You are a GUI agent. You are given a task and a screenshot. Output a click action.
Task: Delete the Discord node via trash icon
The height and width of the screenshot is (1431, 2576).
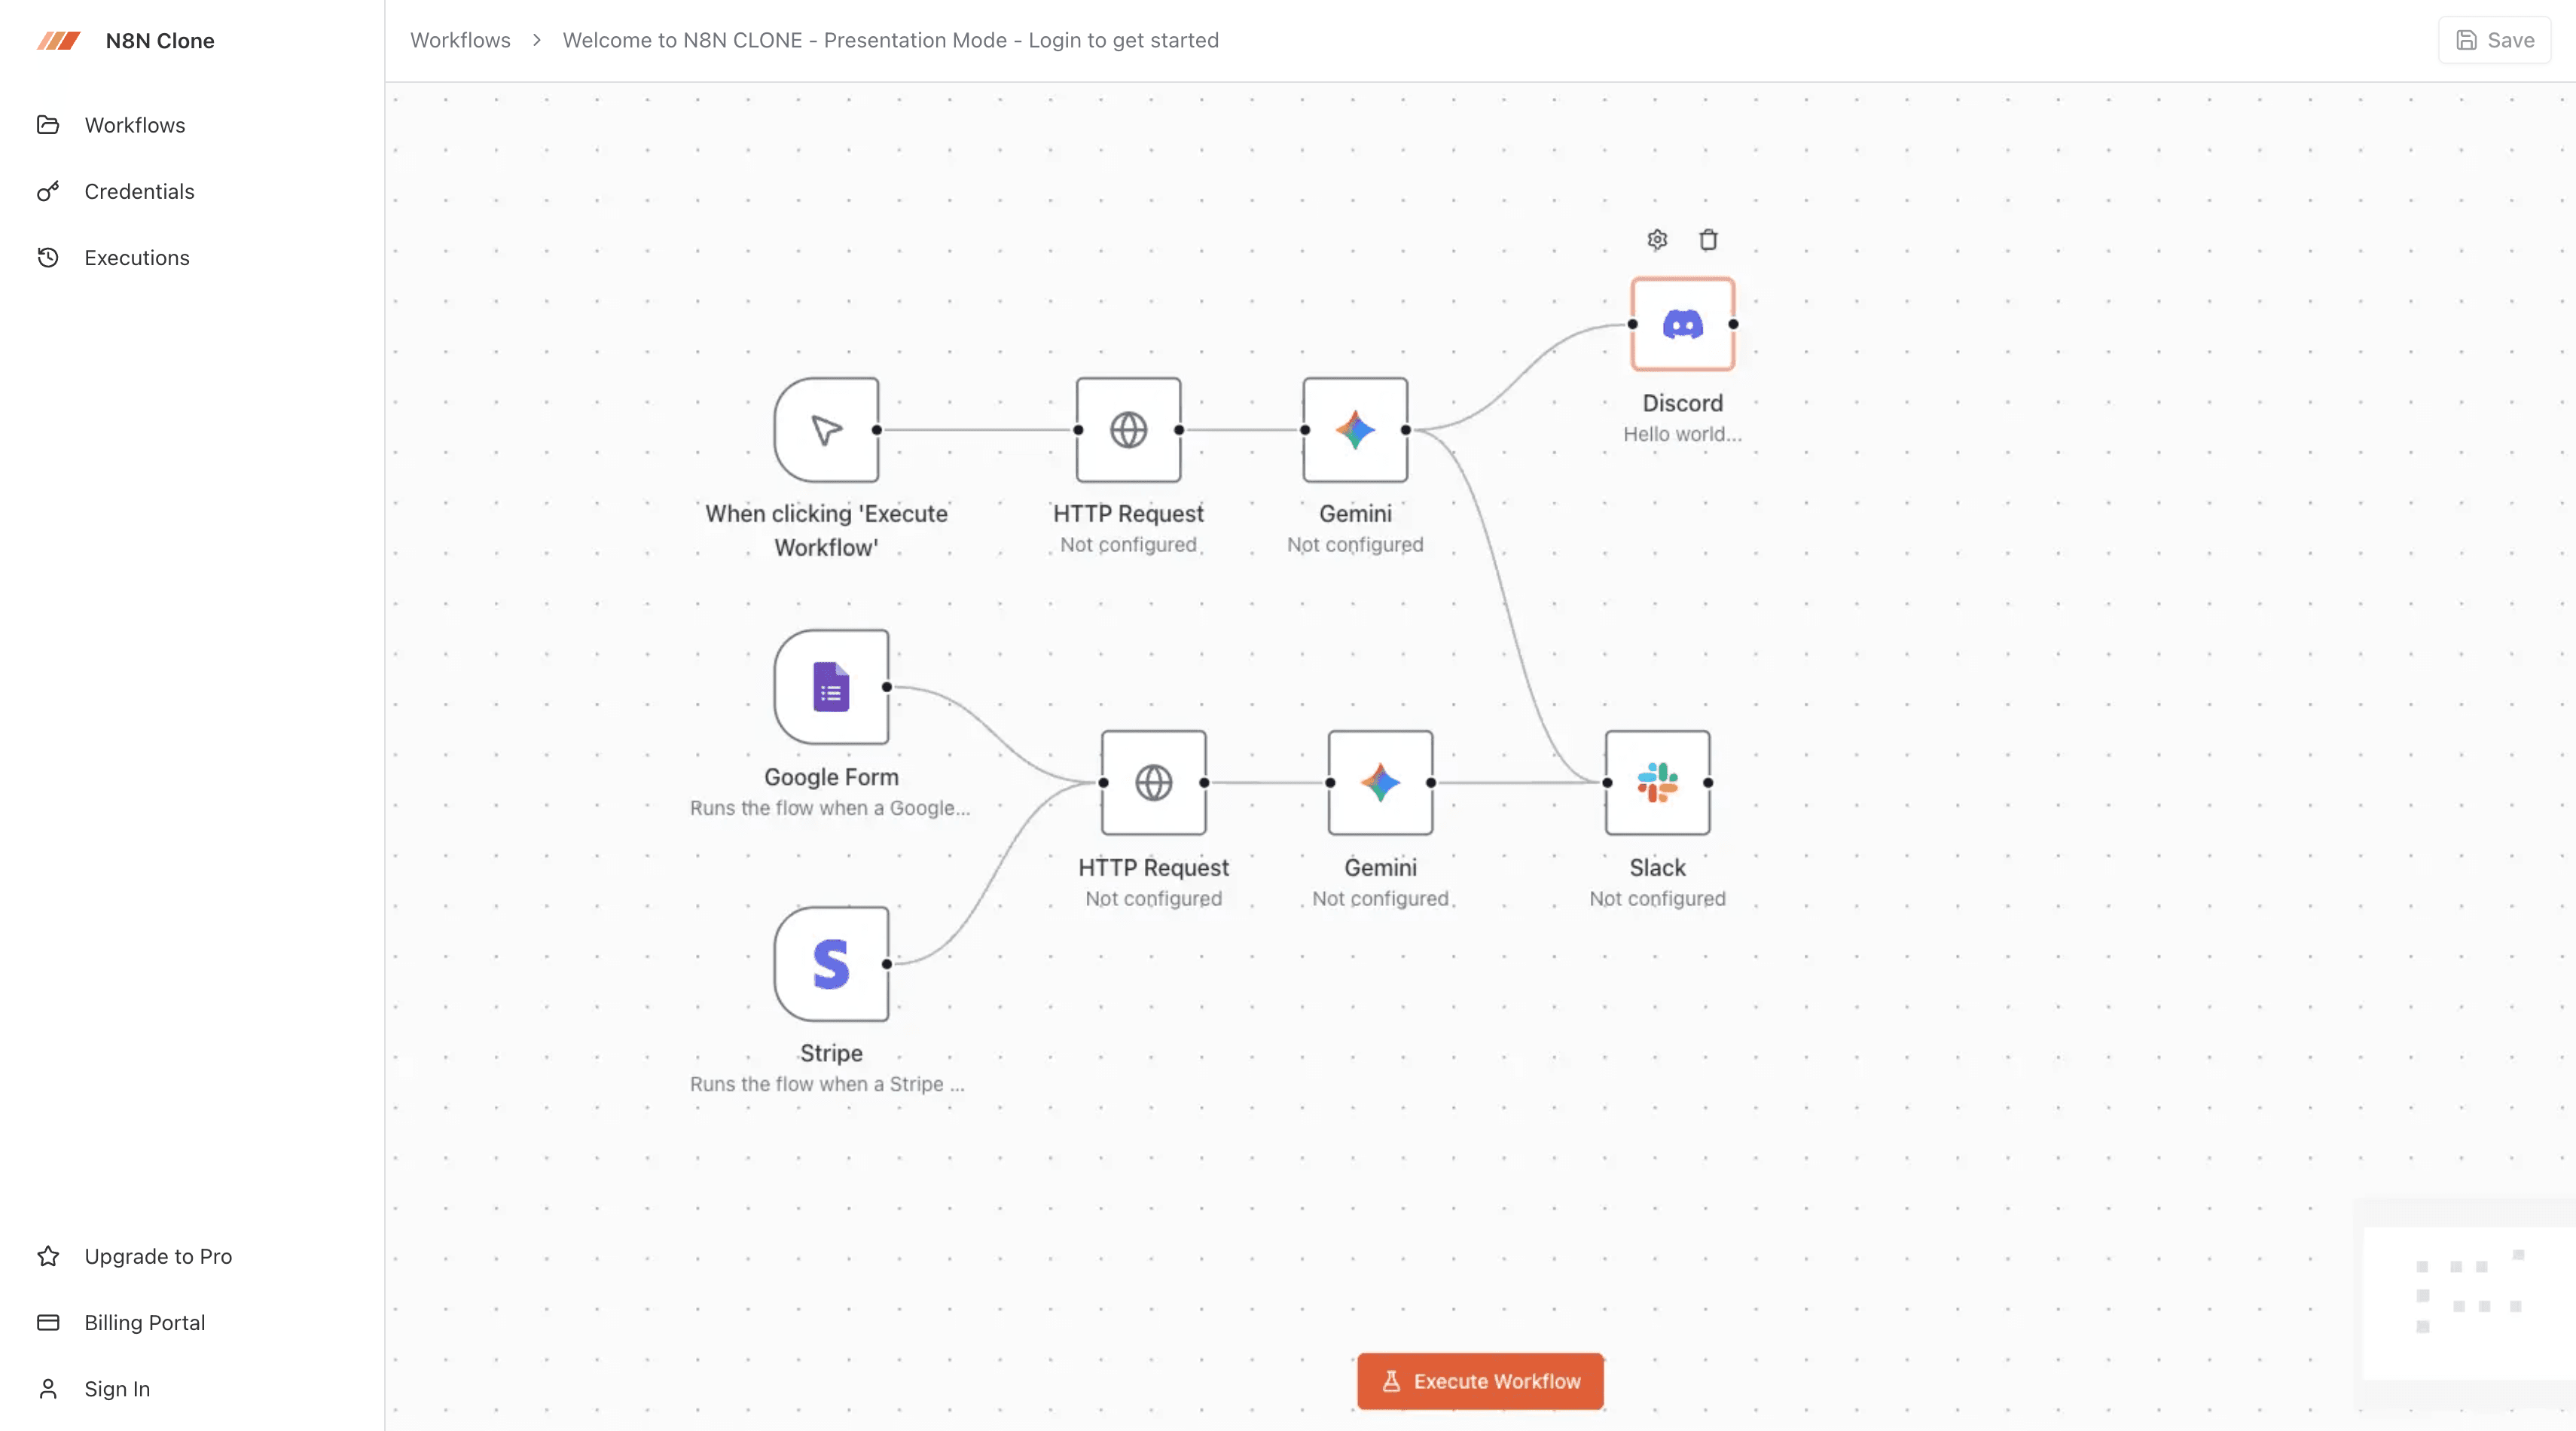(x=1708, y=240)
